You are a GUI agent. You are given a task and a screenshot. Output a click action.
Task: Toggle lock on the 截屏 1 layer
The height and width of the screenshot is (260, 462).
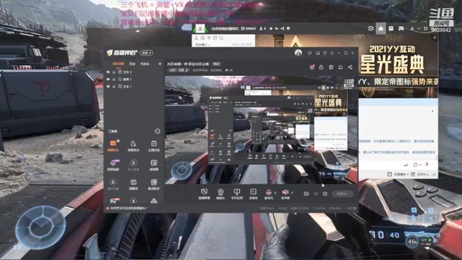point(114,79)
